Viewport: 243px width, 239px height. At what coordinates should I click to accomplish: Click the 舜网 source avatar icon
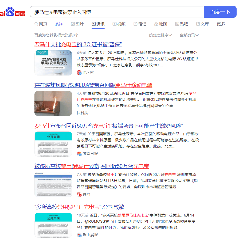[x=79, y=194]
